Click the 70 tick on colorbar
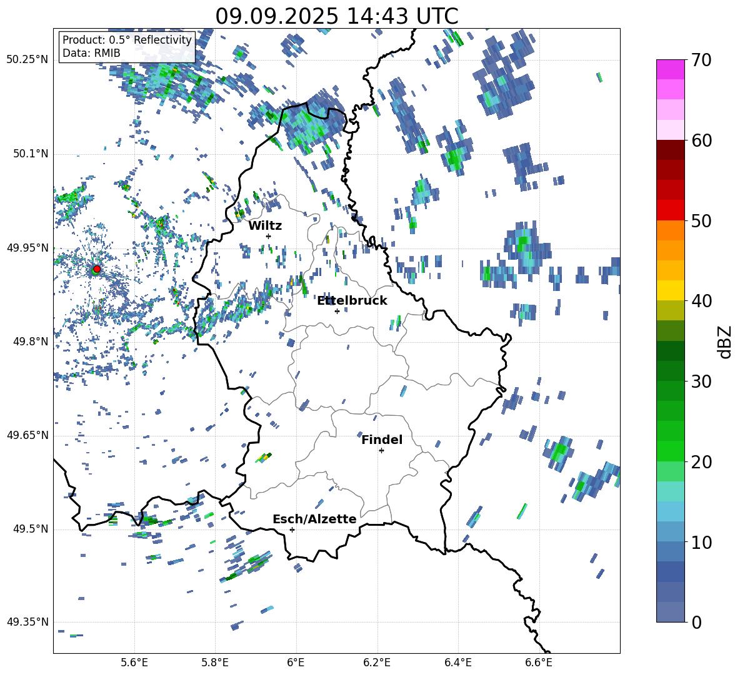The image size is (740, 675). 701,61
